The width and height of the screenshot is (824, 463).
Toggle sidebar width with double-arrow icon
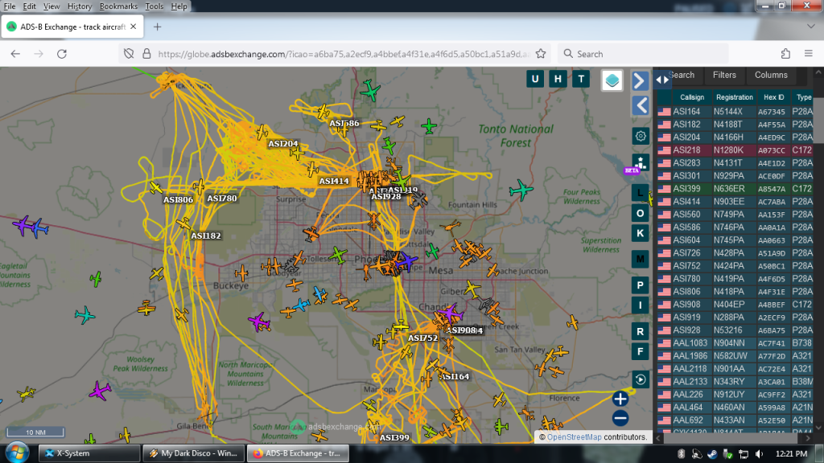point(662,80)
